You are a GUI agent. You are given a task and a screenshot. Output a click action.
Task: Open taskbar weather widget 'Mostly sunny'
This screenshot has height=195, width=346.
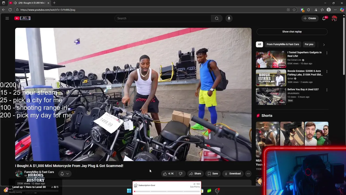coord(12,191)
